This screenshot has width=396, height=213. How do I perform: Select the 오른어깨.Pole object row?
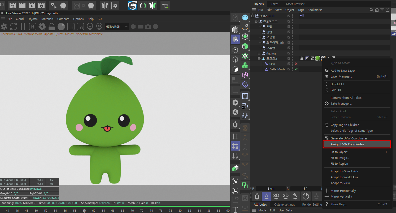click(x=275, y=42)
